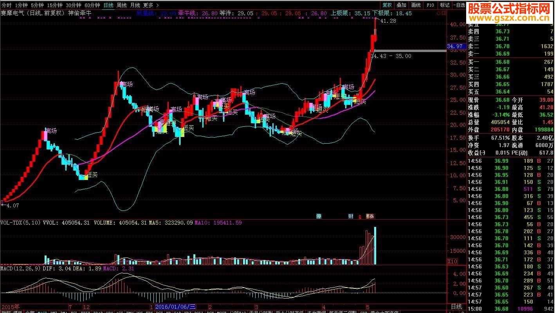Viewport: 555px width, 313px height.
Task: Select the 月线 monthly period
Action: [135, 5]
